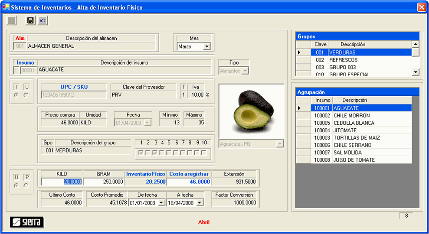Toggle the first checkbox in the 1-10 row
Image resolution: width=429 pixels, height=234 pixels.
(x=141, y=153)
